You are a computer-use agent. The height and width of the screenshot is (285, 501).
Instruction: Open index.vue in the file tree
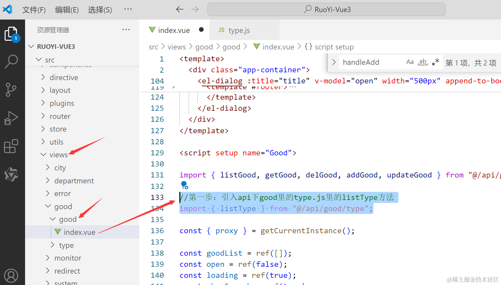pos(79,232)
